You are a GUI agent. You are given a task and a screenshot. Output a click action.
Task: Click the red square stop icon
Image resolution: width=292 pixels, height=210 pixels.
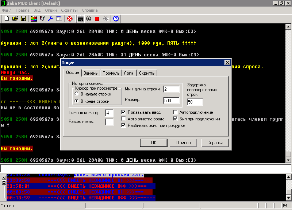pyautogui.click(x=97, y=18)
